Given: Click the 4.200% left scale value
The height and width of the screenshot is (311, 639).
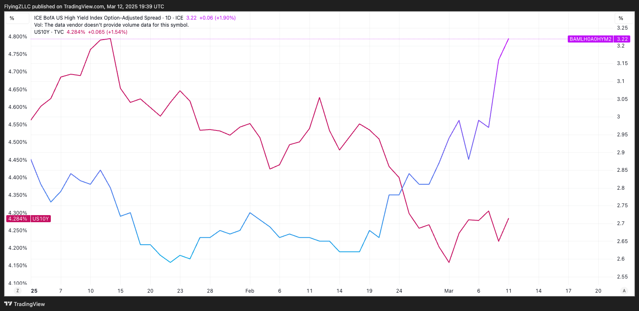Looking at the screenshot, I should click(17, 248).
